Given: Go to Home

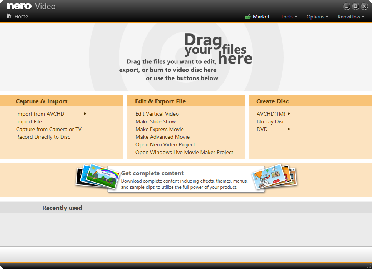Looking at the screenshot, I should point(21,17).
